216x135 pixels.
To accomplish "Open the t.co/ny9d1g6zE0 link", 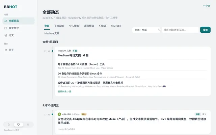I will pos(66,129).
